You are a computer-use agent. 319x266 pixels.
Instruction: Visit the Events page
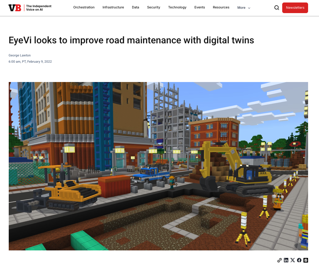point(200,7)
